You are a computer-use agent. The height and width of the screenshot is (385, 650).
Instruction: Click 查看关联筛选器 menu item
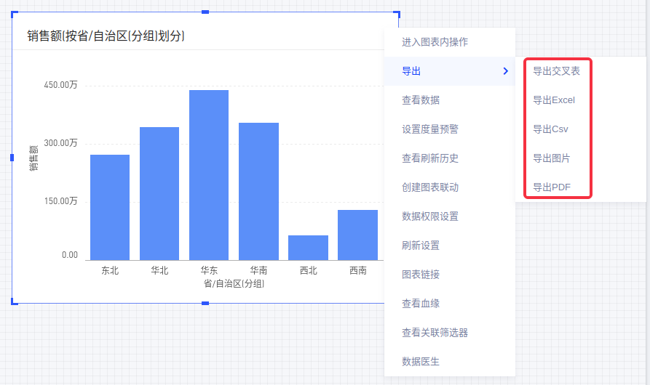coord(435,333)
